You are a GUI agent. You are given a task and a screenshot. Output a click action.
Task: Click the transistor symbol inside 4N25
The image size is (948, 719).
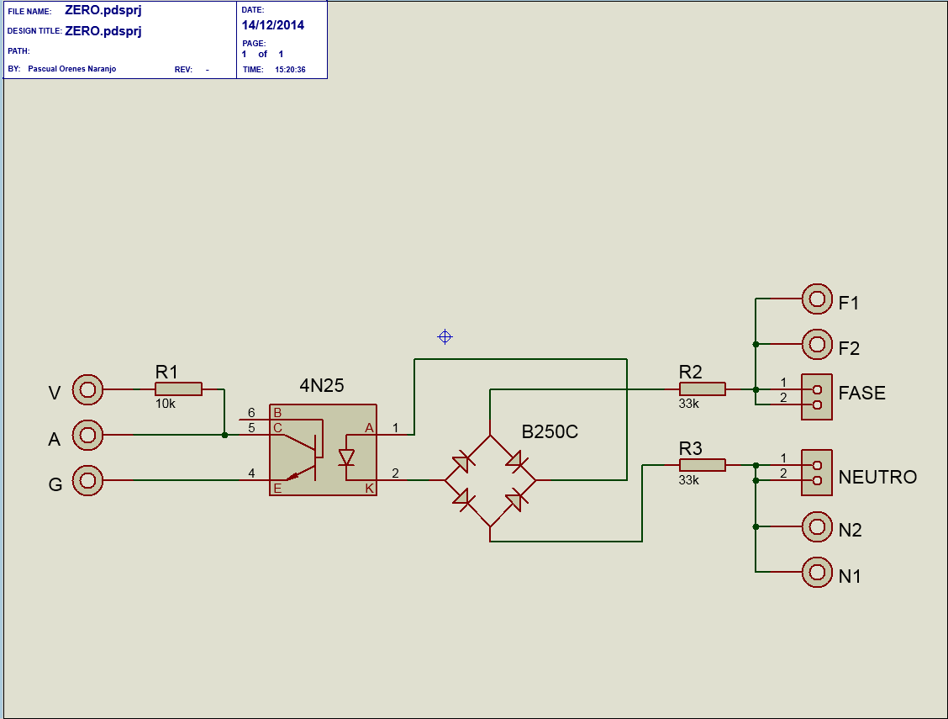pyautogui.click(x=303, y=451)
